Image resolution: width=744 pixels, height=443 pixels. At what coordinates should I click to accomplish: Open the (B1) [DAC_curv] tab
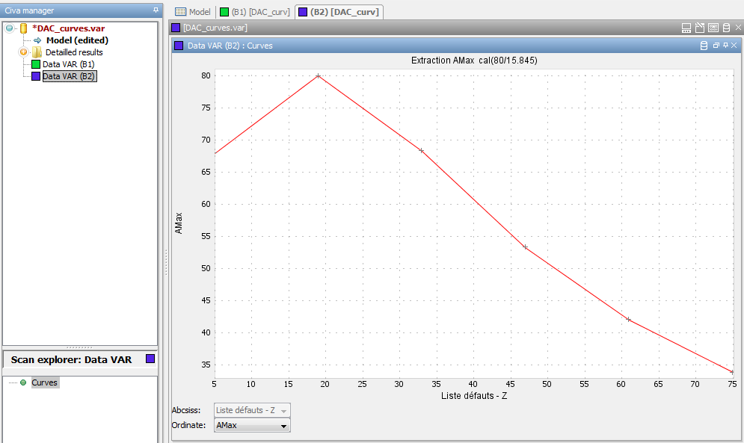click(x=254, y=12)
